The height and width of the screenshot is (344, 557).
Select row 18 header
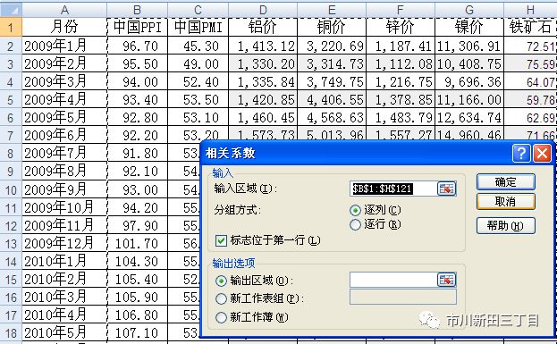click(x=11, y=332)
